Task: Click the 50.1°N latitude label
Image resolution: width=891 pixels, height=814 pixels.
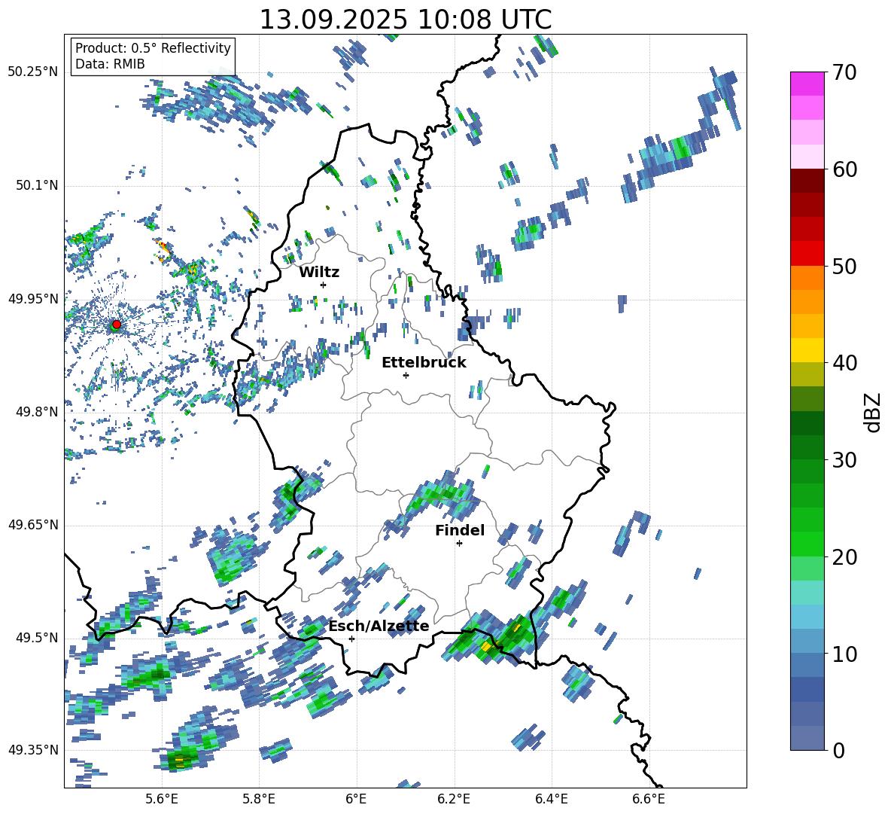Action: (x=36, y=185)
